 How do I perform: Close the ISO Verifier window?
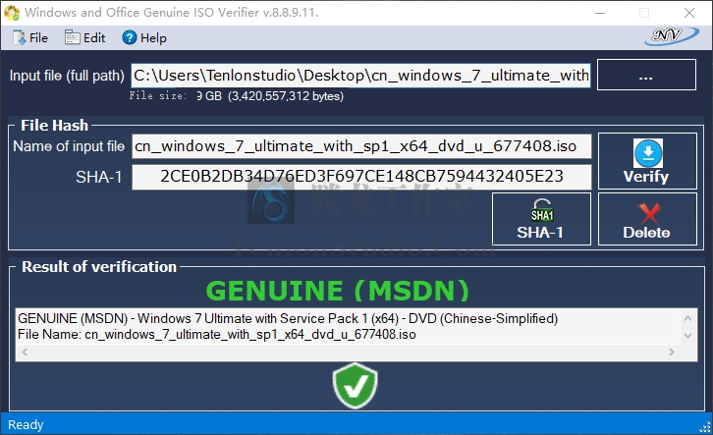(x=689, y=13)
